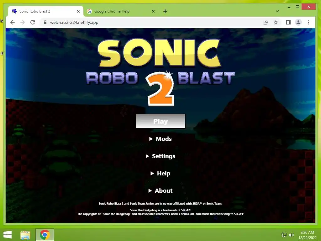The height and width of the screenshot is (241, 321).
Task: Share this page icon
Action: (266, 22)
